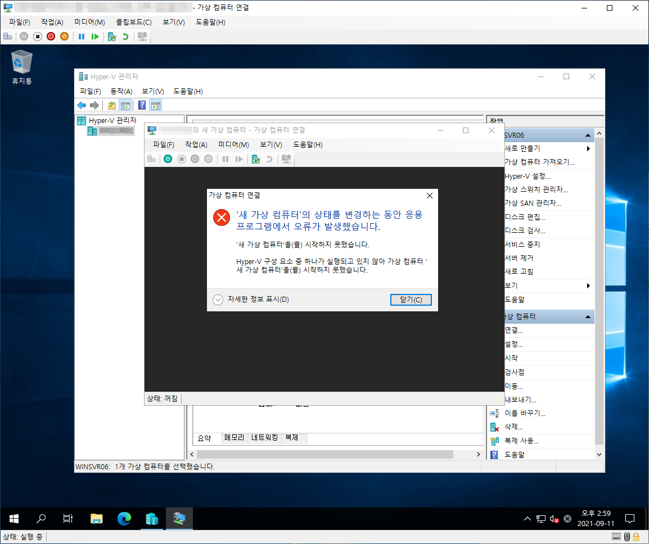
Task: Expand 새로 만들기 submenu arrow
Action: [588, 148]
